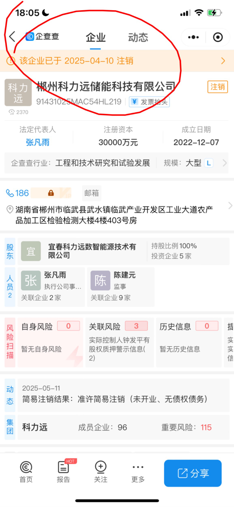Viewport: 234px width, 507px height.
Task: Tap the 动态 section label on the left
Action: 10,395
